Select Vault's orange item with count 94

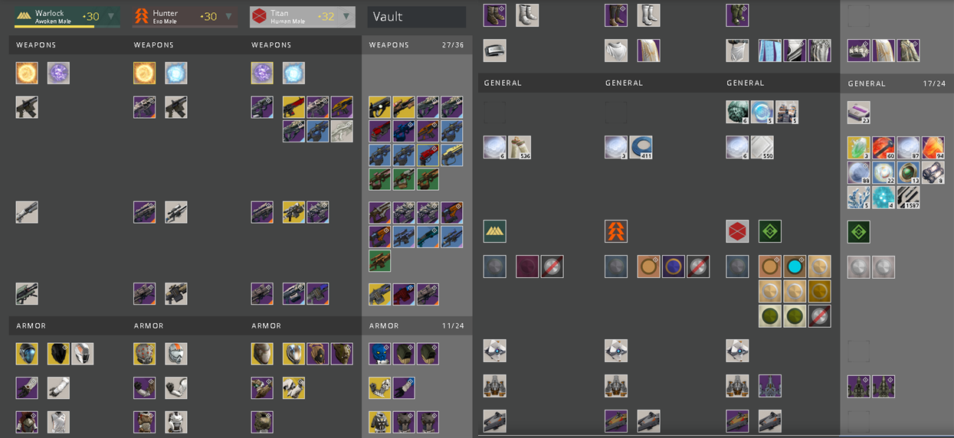point(933,148)
